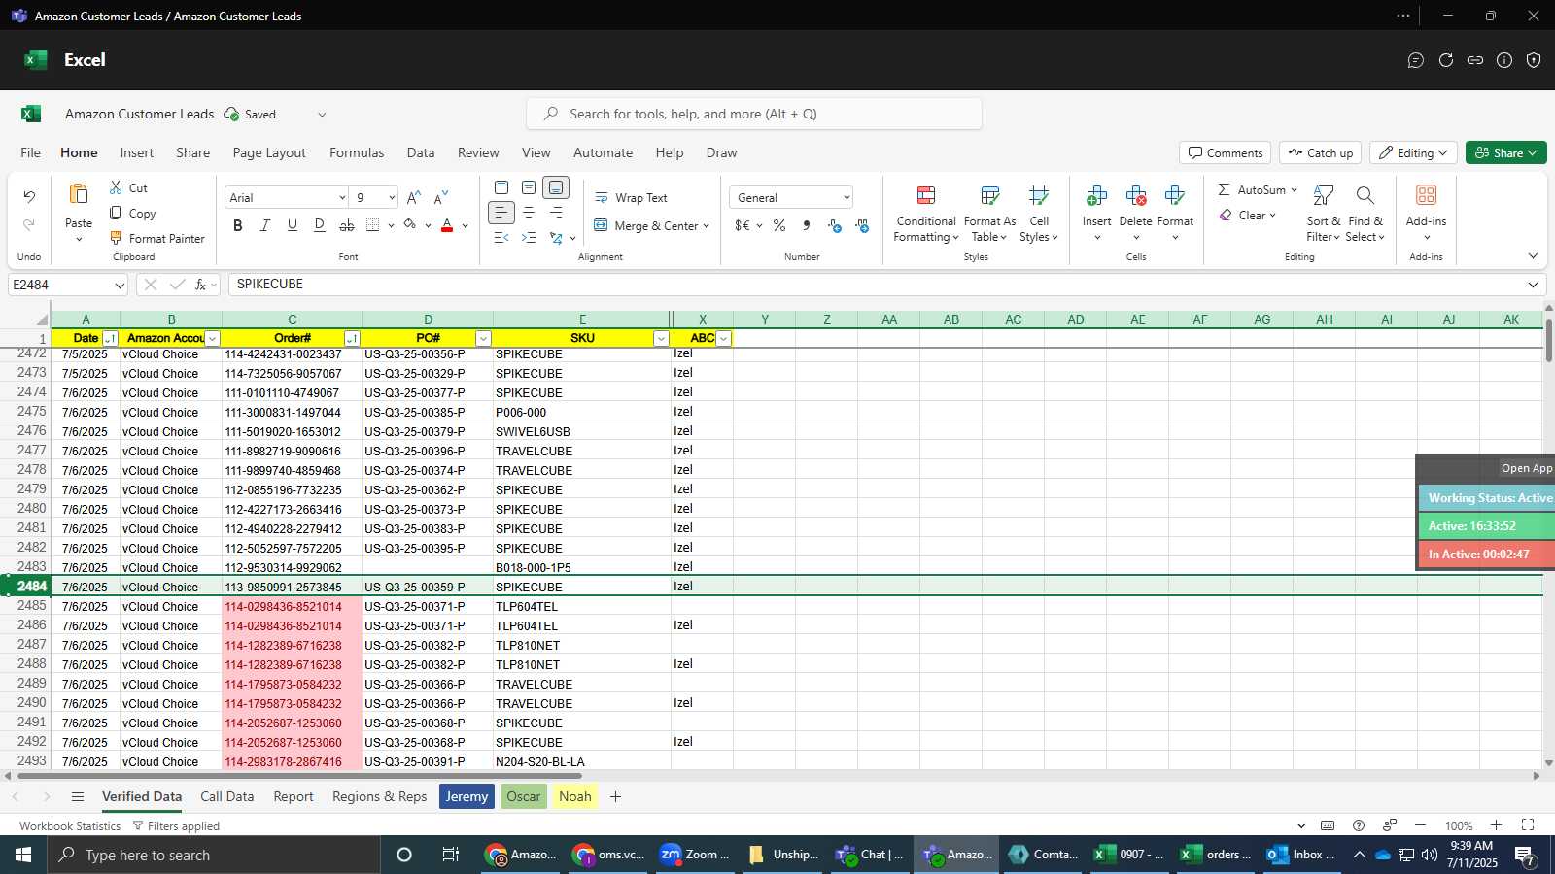Viewport: 1555px width, 874px height.
Task: Open the Page Layout tab
Action: tap(269, 152)
